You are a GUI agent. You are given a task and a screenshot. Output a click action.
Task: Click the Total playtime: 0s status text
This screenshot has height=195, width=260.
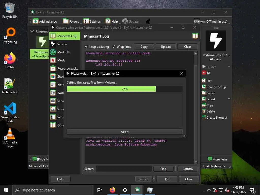[214, 166]
